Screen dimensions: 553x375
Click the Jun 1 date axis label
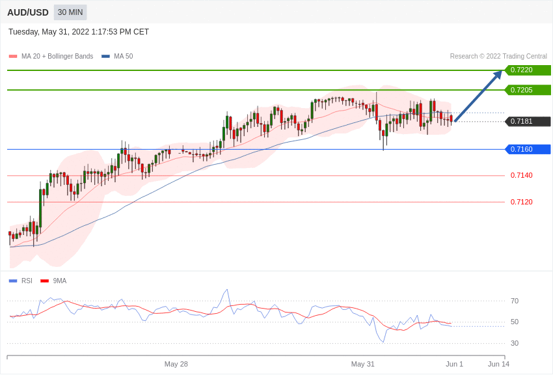(454, 364)
